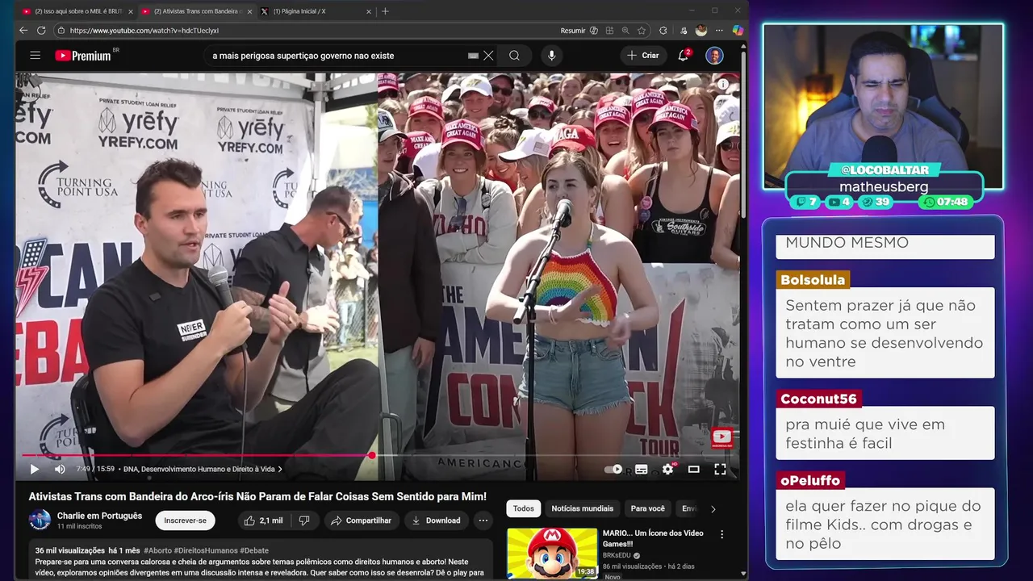
Task: Click the Download button
Action: [436, 520]
